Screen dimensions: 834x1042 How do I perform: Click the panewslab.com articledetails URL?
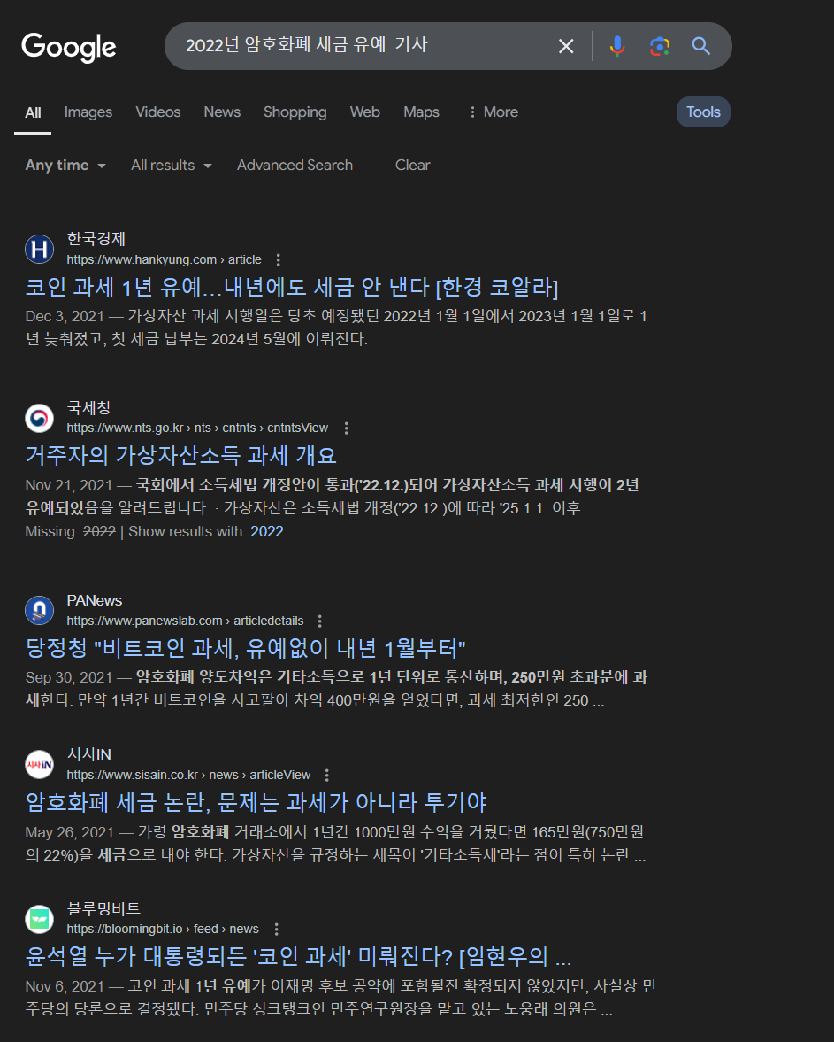pyautogui.click(x=185, y=621)
